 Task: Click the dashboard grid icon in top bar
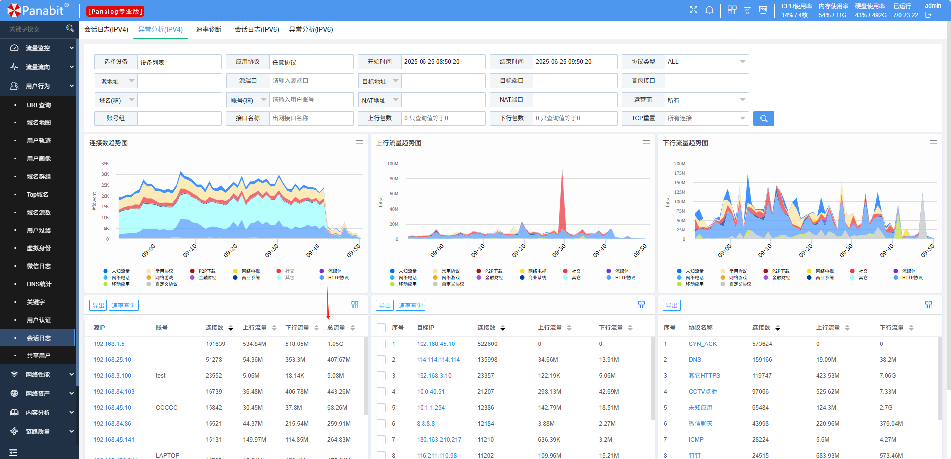pyautogui.click(x=732, y=10)
